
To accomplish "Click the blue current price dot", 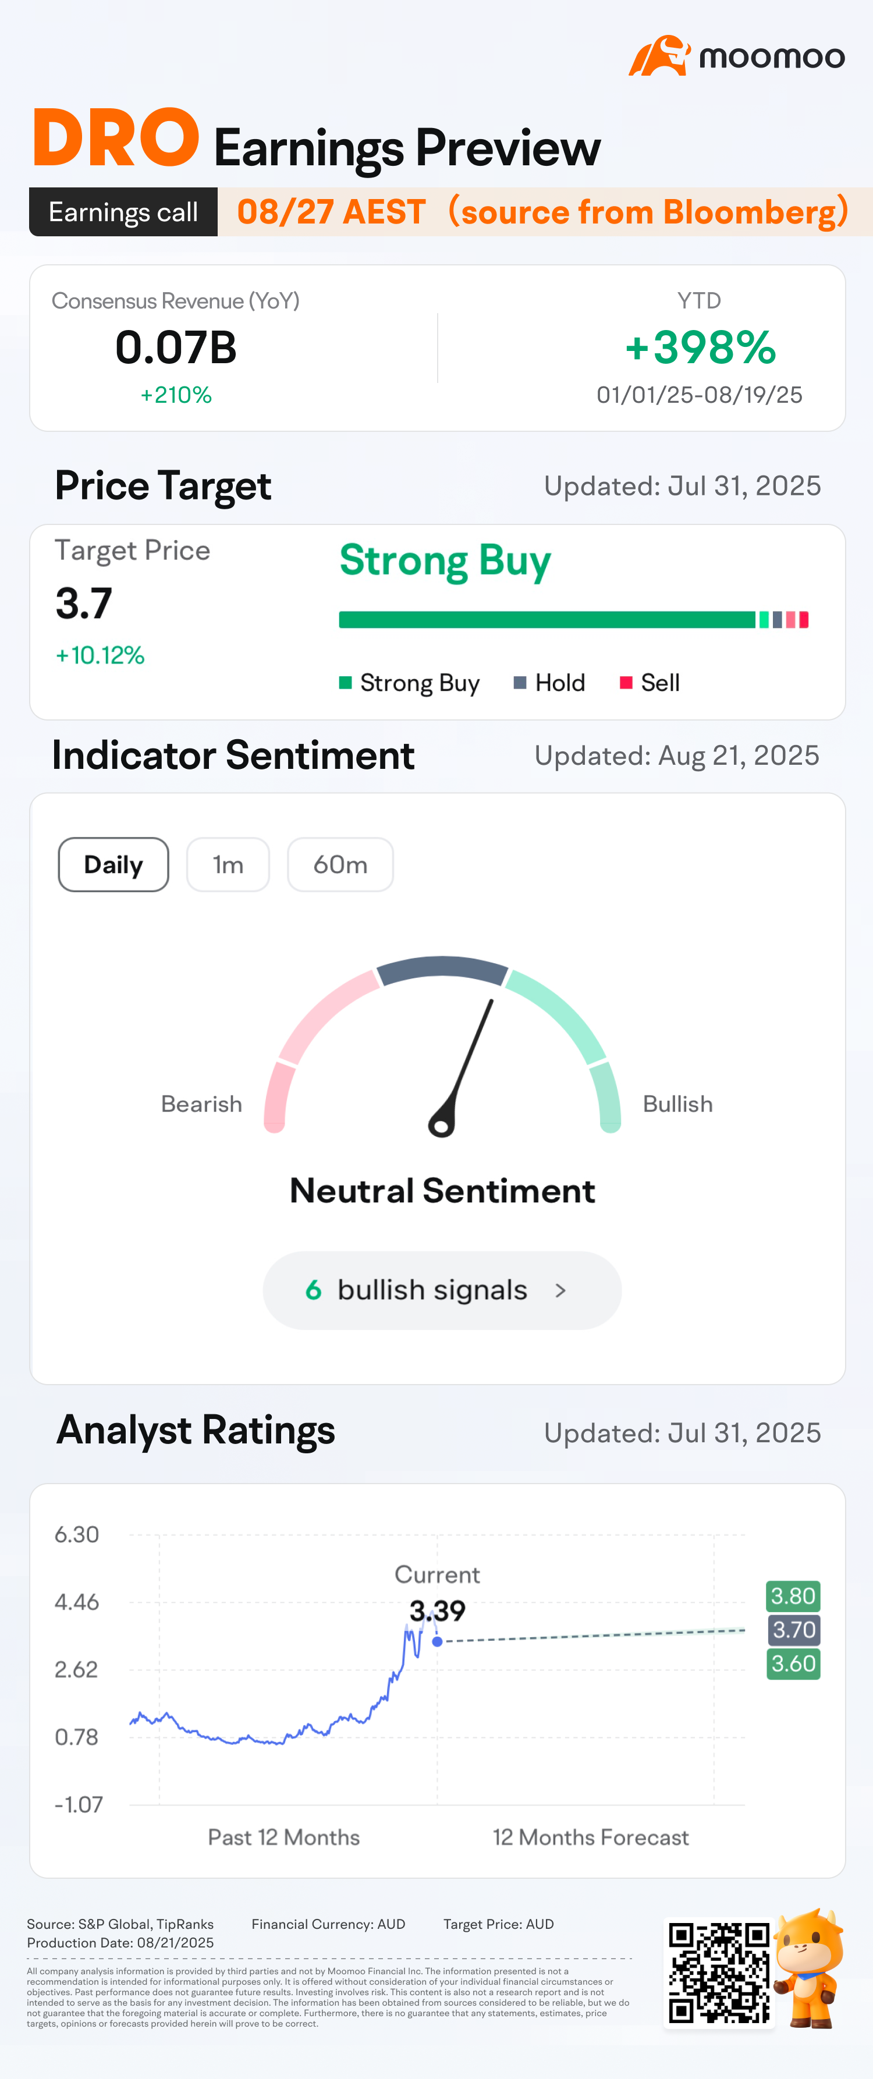I will click(437, 1641).
